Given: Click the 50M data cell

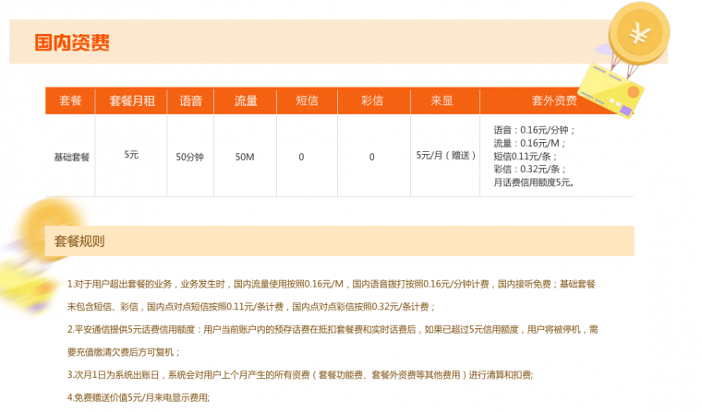Looking at the screenshot, I should (x=245, y=158).
